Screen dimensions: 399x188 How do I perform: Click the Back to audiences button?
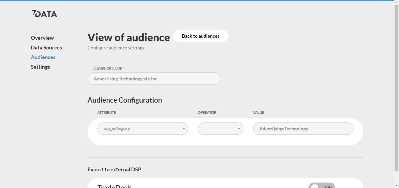(x=201, y=36)
